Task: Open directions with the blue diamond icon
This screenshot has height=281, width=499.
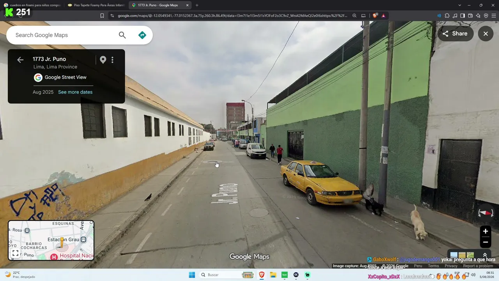Action: [x=142, y=35]
